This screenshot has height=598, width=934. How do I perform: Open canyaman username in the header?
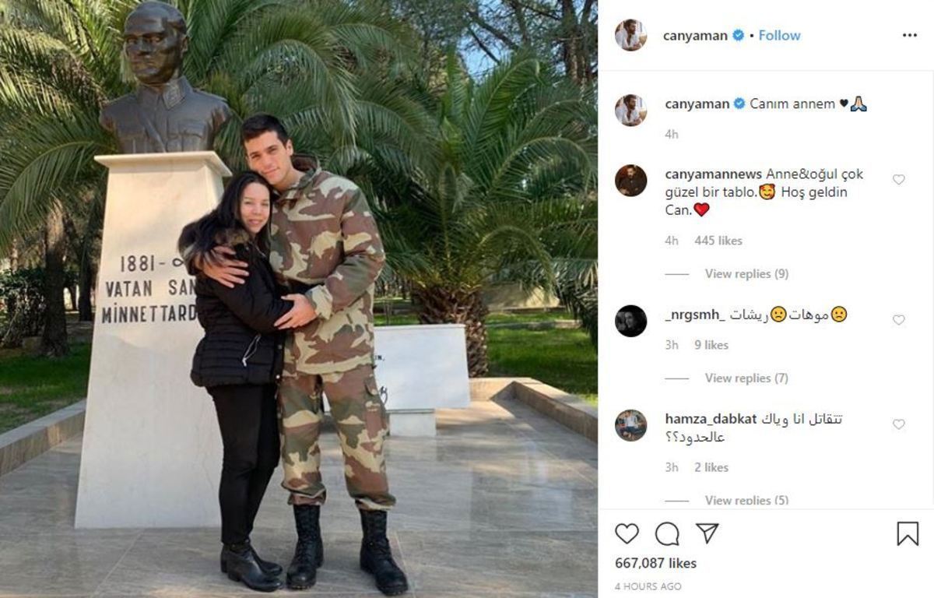pyautogui.click(x=695, y=35)
